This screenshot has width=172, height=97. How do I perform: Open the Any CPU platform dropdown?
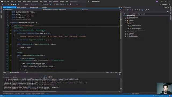coord(36,4)
